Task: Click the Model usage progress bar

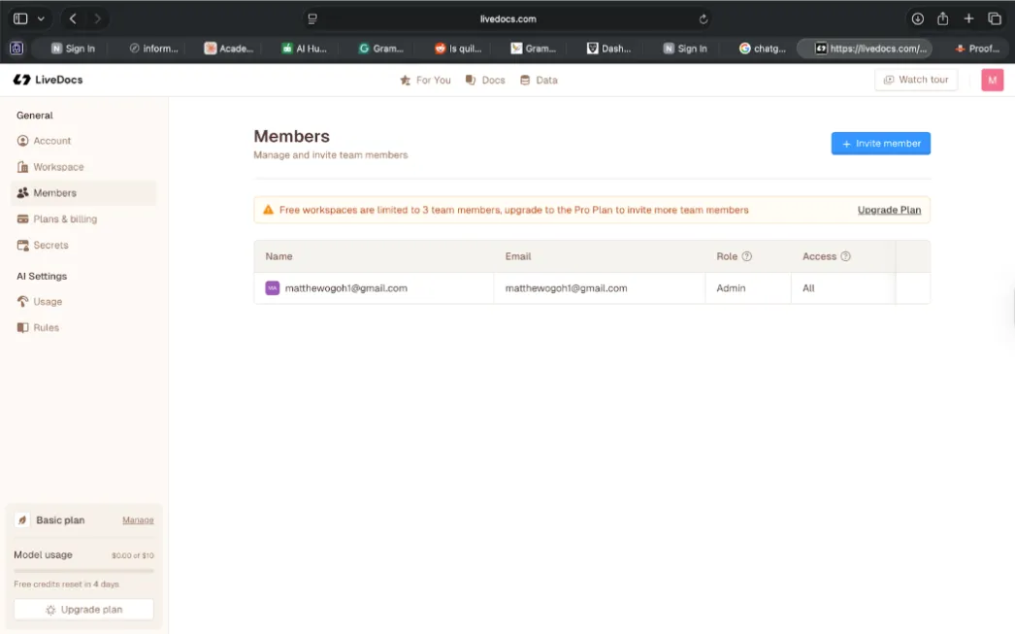Action: point(83,571)
